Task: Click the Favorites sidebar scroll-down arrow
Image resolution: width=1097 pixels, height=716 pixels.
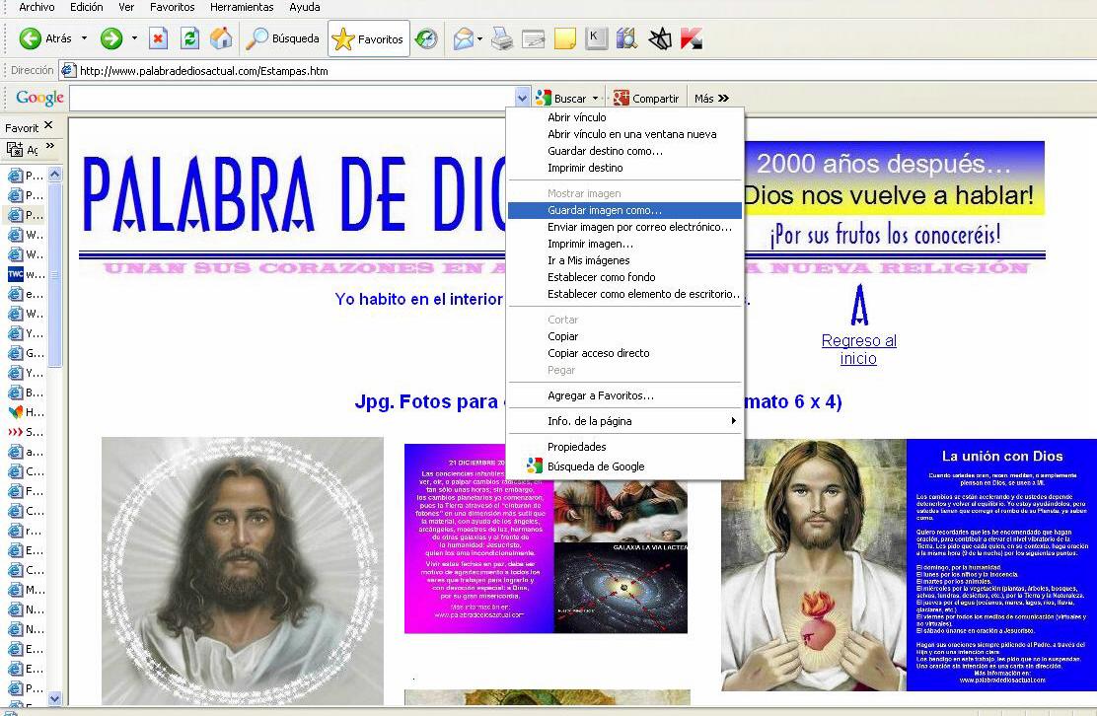Action: (55, 697)
